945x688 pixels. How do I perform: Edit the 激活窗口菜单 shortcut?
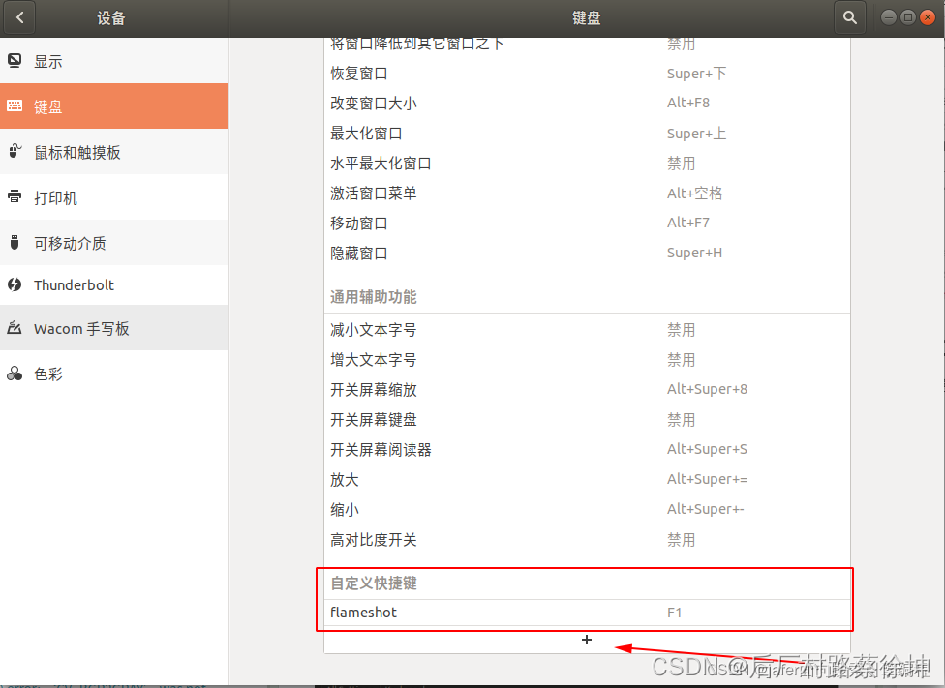[x=587, y=194]
